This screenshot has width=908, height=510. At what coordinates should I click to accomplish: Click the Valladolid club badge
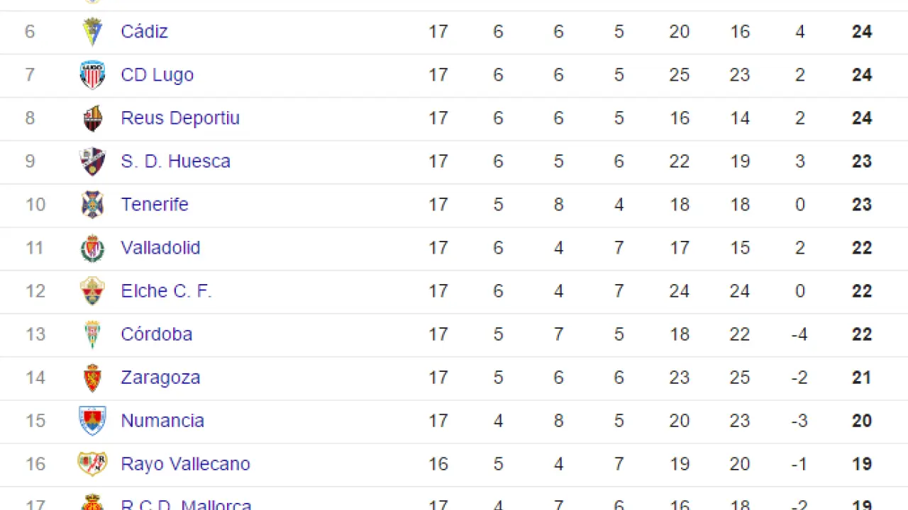[x=92, y=248]
